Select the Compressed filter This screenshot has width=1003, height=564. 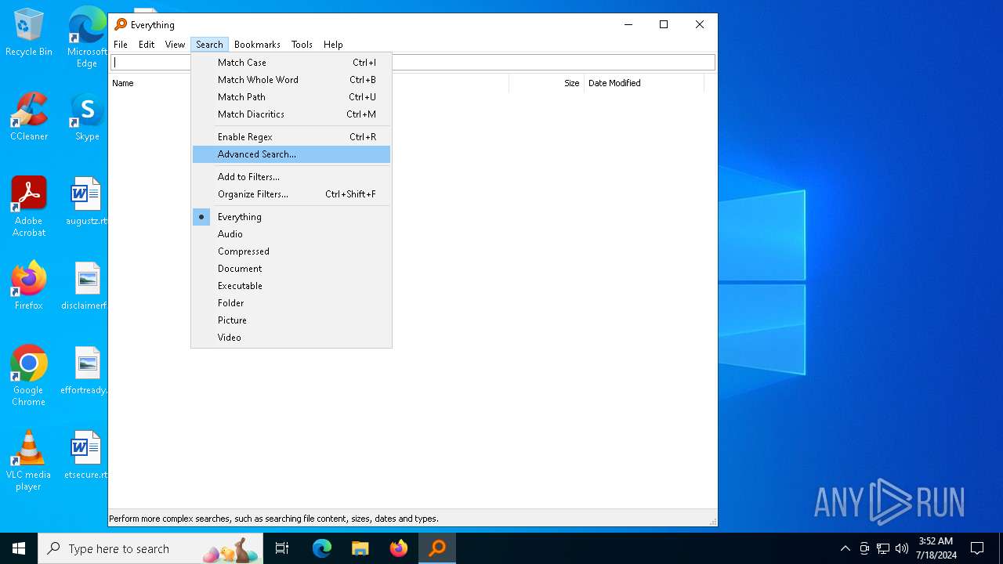pos(291,251)
